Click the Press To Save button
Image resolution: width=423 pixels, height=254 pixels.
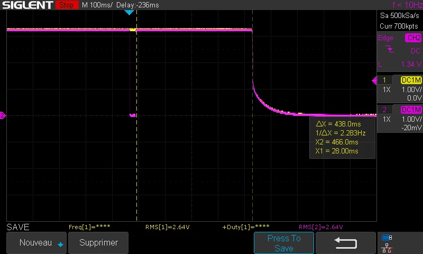tap(284, 243)
